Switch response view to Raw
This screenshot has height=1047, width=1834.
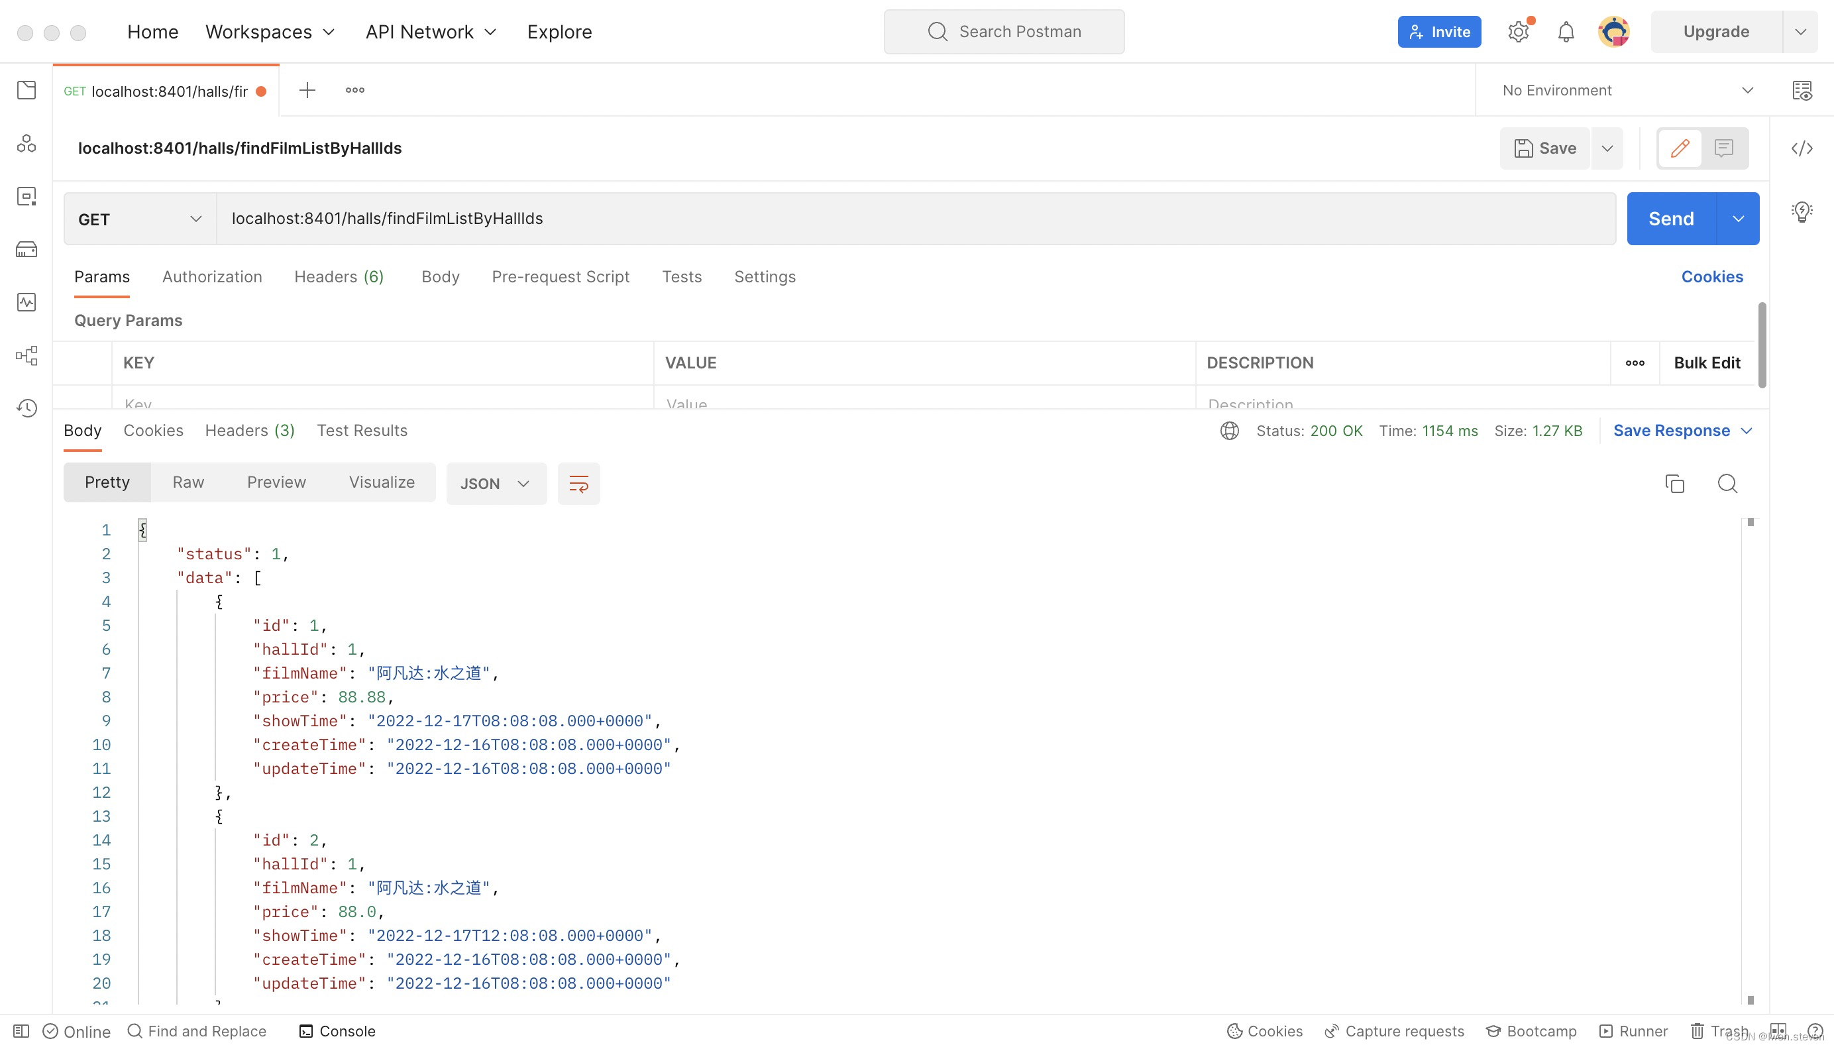[x=188, y=482]
